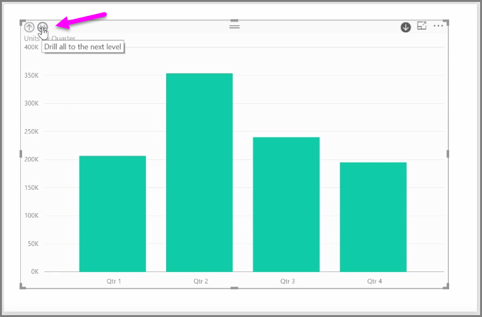
Task: Click the Qtr 3 axis label
Action: pos(287,281)
